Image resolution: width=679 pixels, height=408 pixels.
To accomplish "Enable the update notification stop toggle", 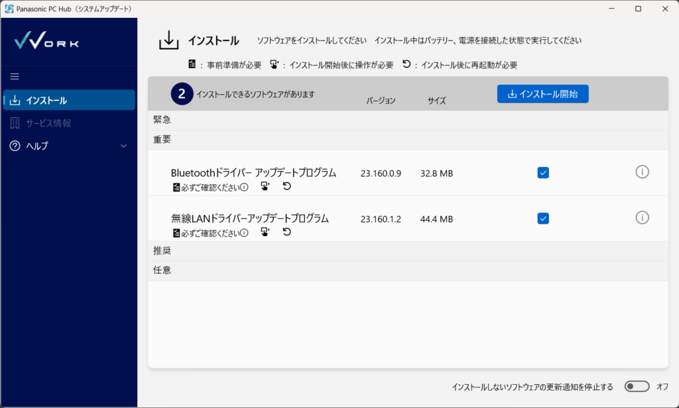I will pyautogui.click(x=637, y=386).
